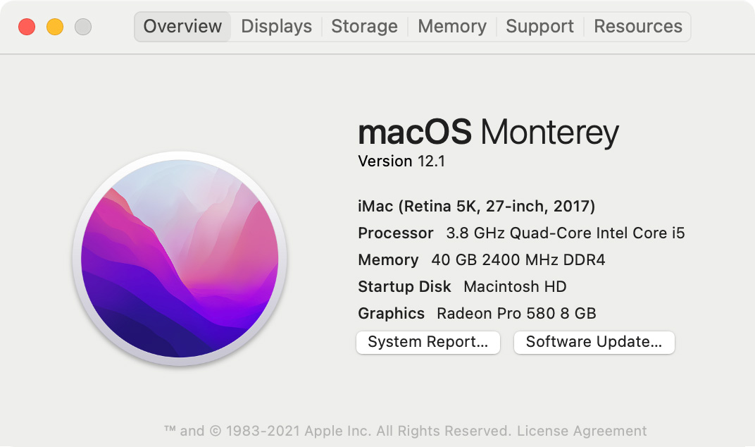Select the Macintosh HD value
This screenshot has height=447, width=755.
515,287
